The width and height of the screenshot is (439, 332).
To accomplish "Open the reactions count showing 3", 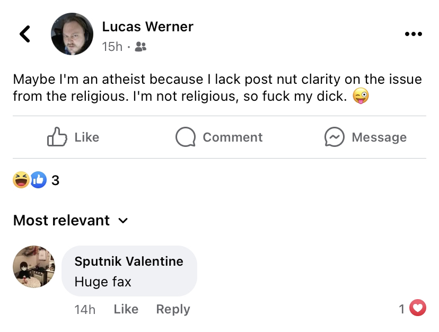I will point(56,180).
